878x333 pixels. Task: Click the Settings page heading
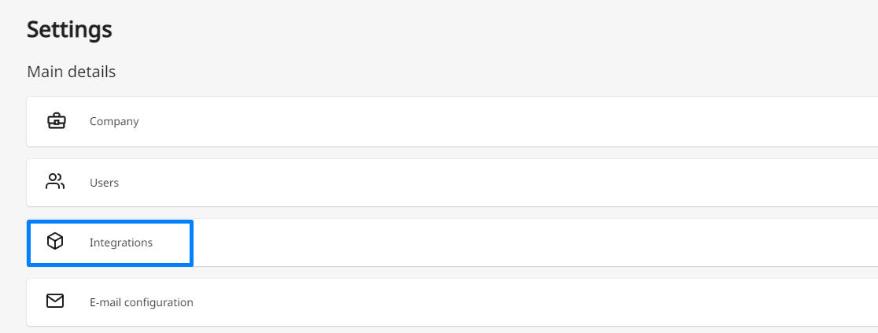point(69,29)
